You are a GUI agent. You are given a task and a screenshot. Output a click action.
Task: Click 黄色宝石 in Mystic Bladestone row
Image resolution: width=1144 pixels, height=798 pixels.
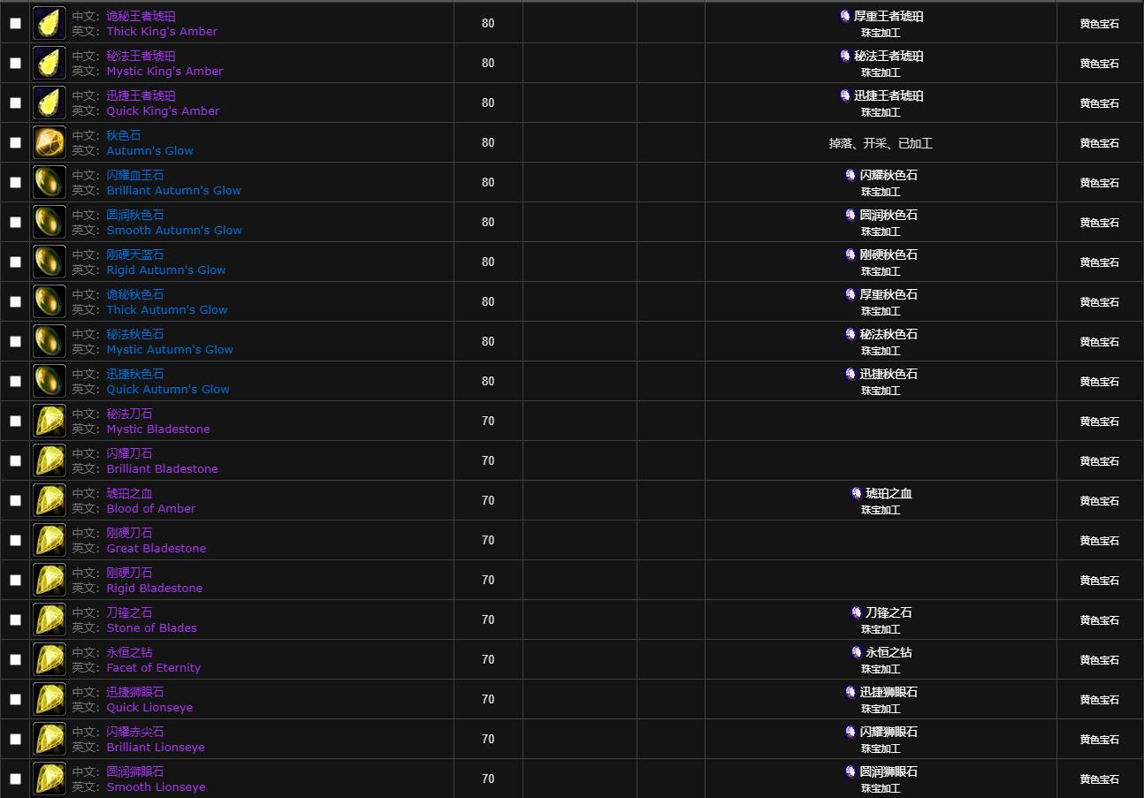click(x=1099, y=422)
